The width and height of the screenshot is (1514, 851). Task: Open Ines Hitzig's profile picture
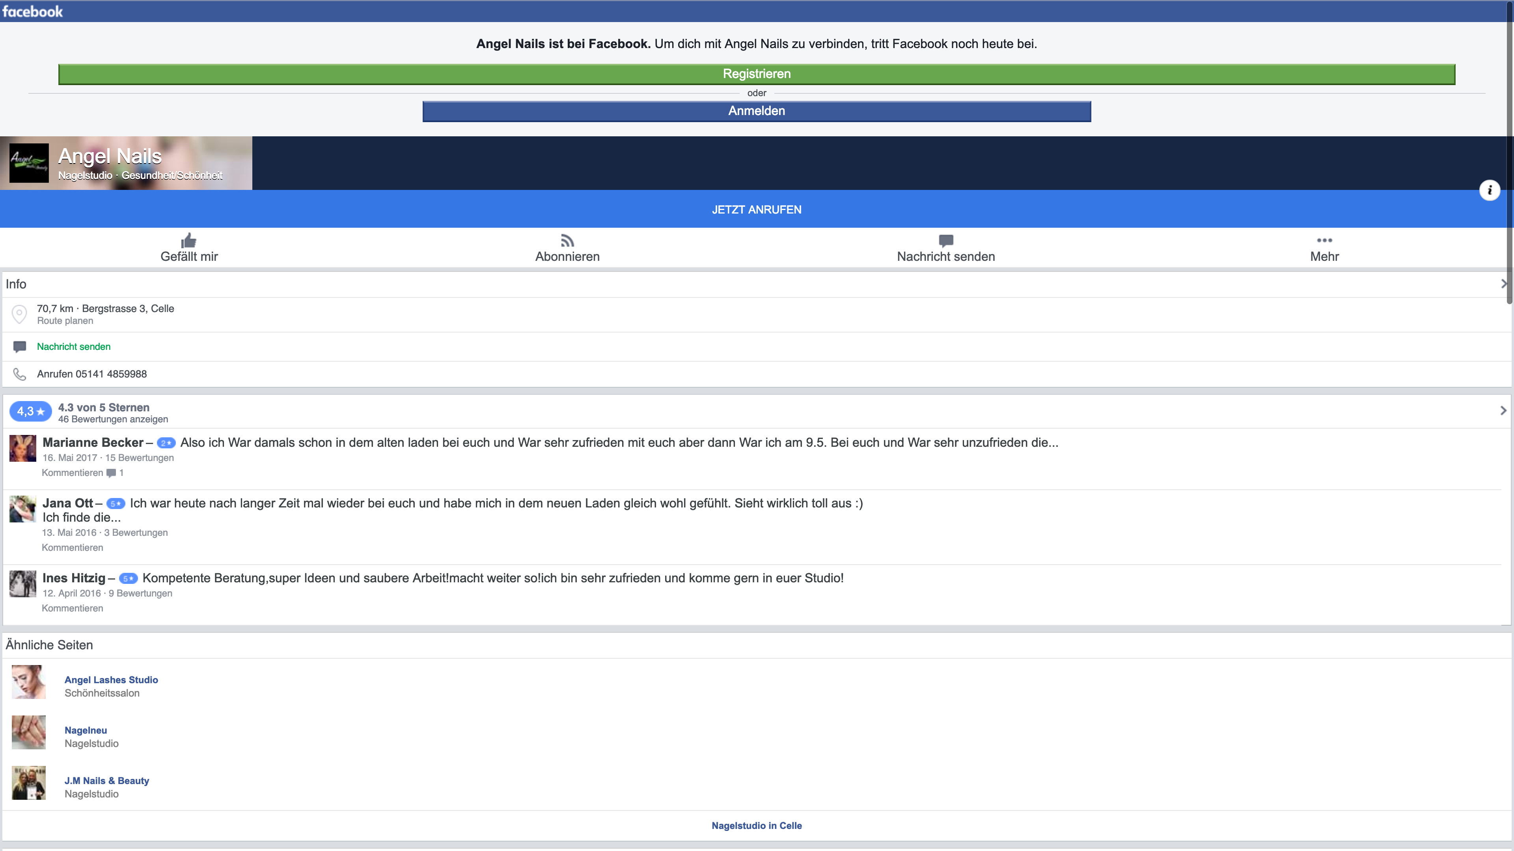coord(23,584)
